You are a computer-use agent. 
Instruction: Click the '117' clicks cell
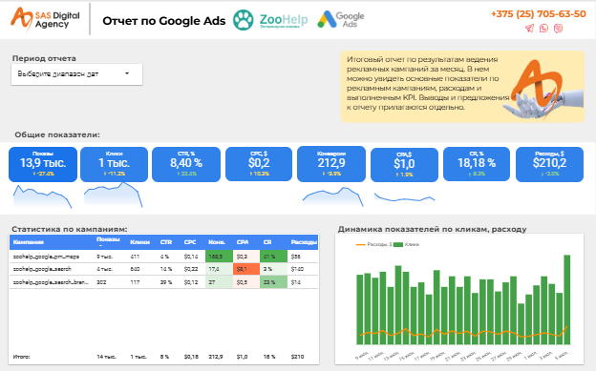click(x=135, y=282)
